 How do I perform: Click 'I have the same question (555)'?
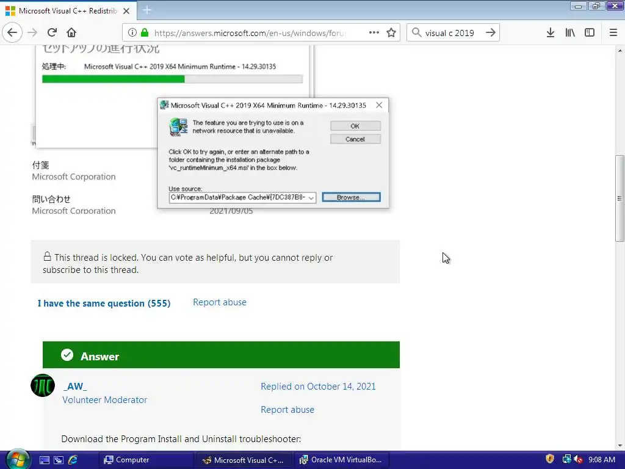(x=104, y=303)
